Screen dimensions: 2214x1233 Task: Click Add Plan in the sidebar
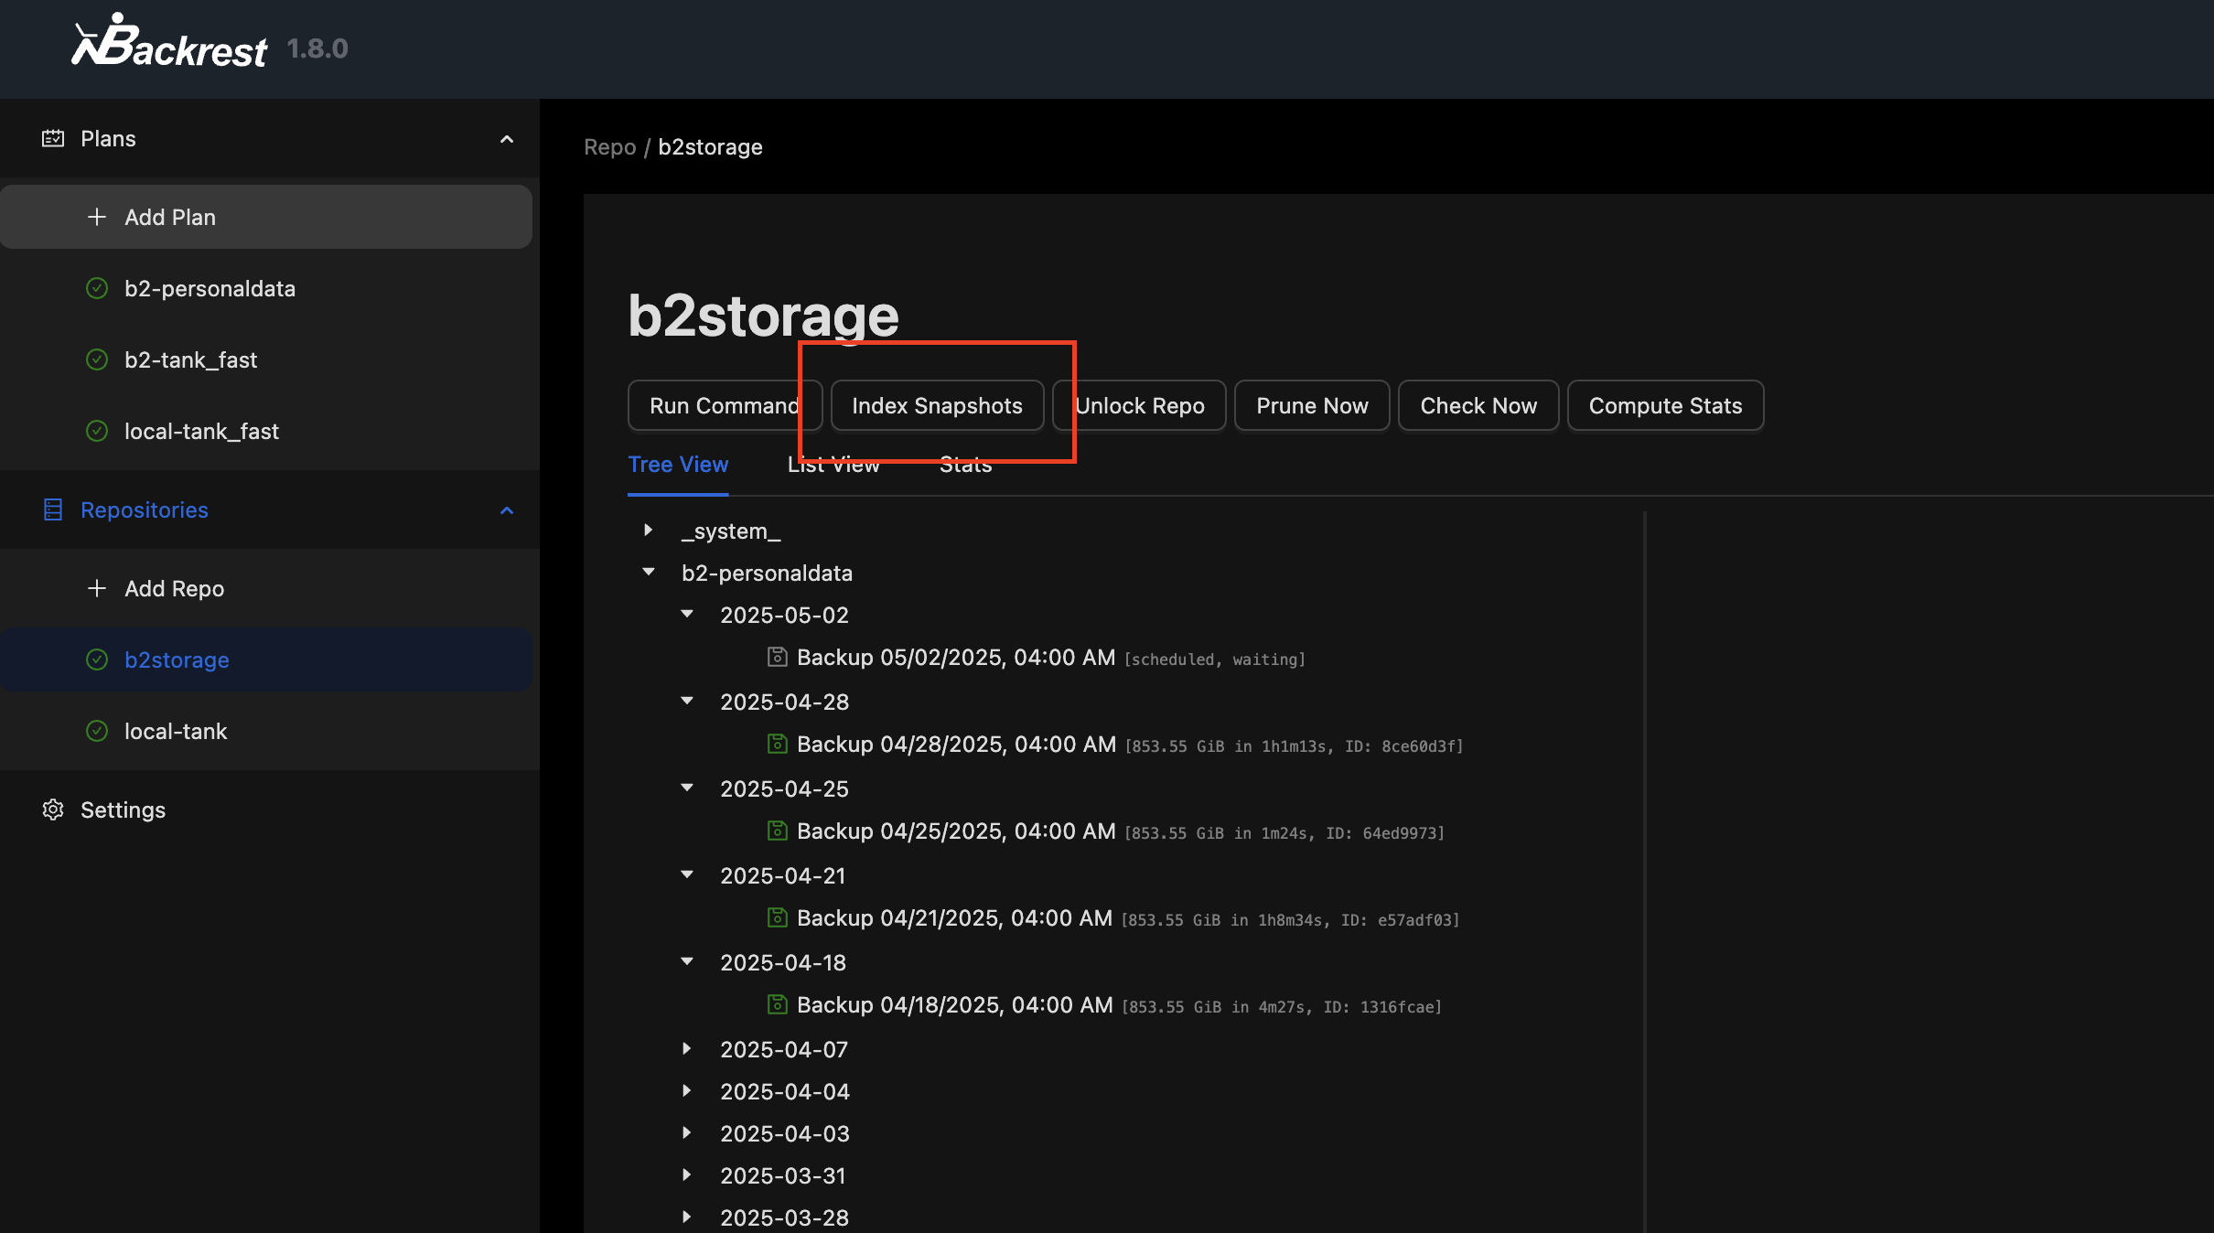266,217
